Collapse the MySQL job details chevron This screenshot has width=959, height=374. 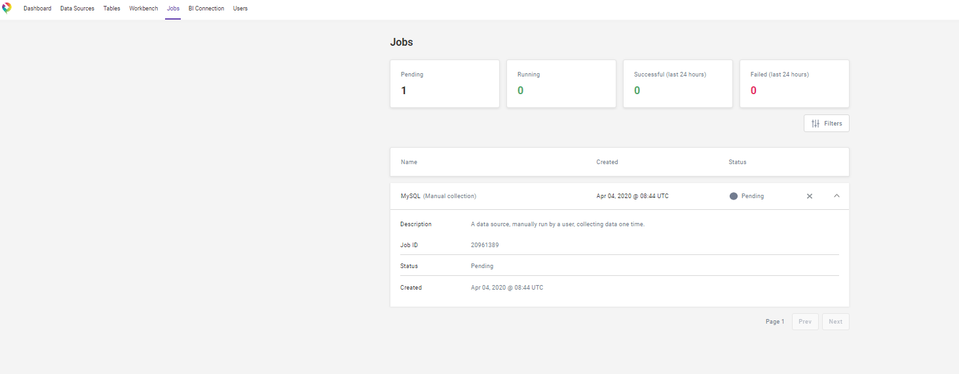(x=837, y=196)
